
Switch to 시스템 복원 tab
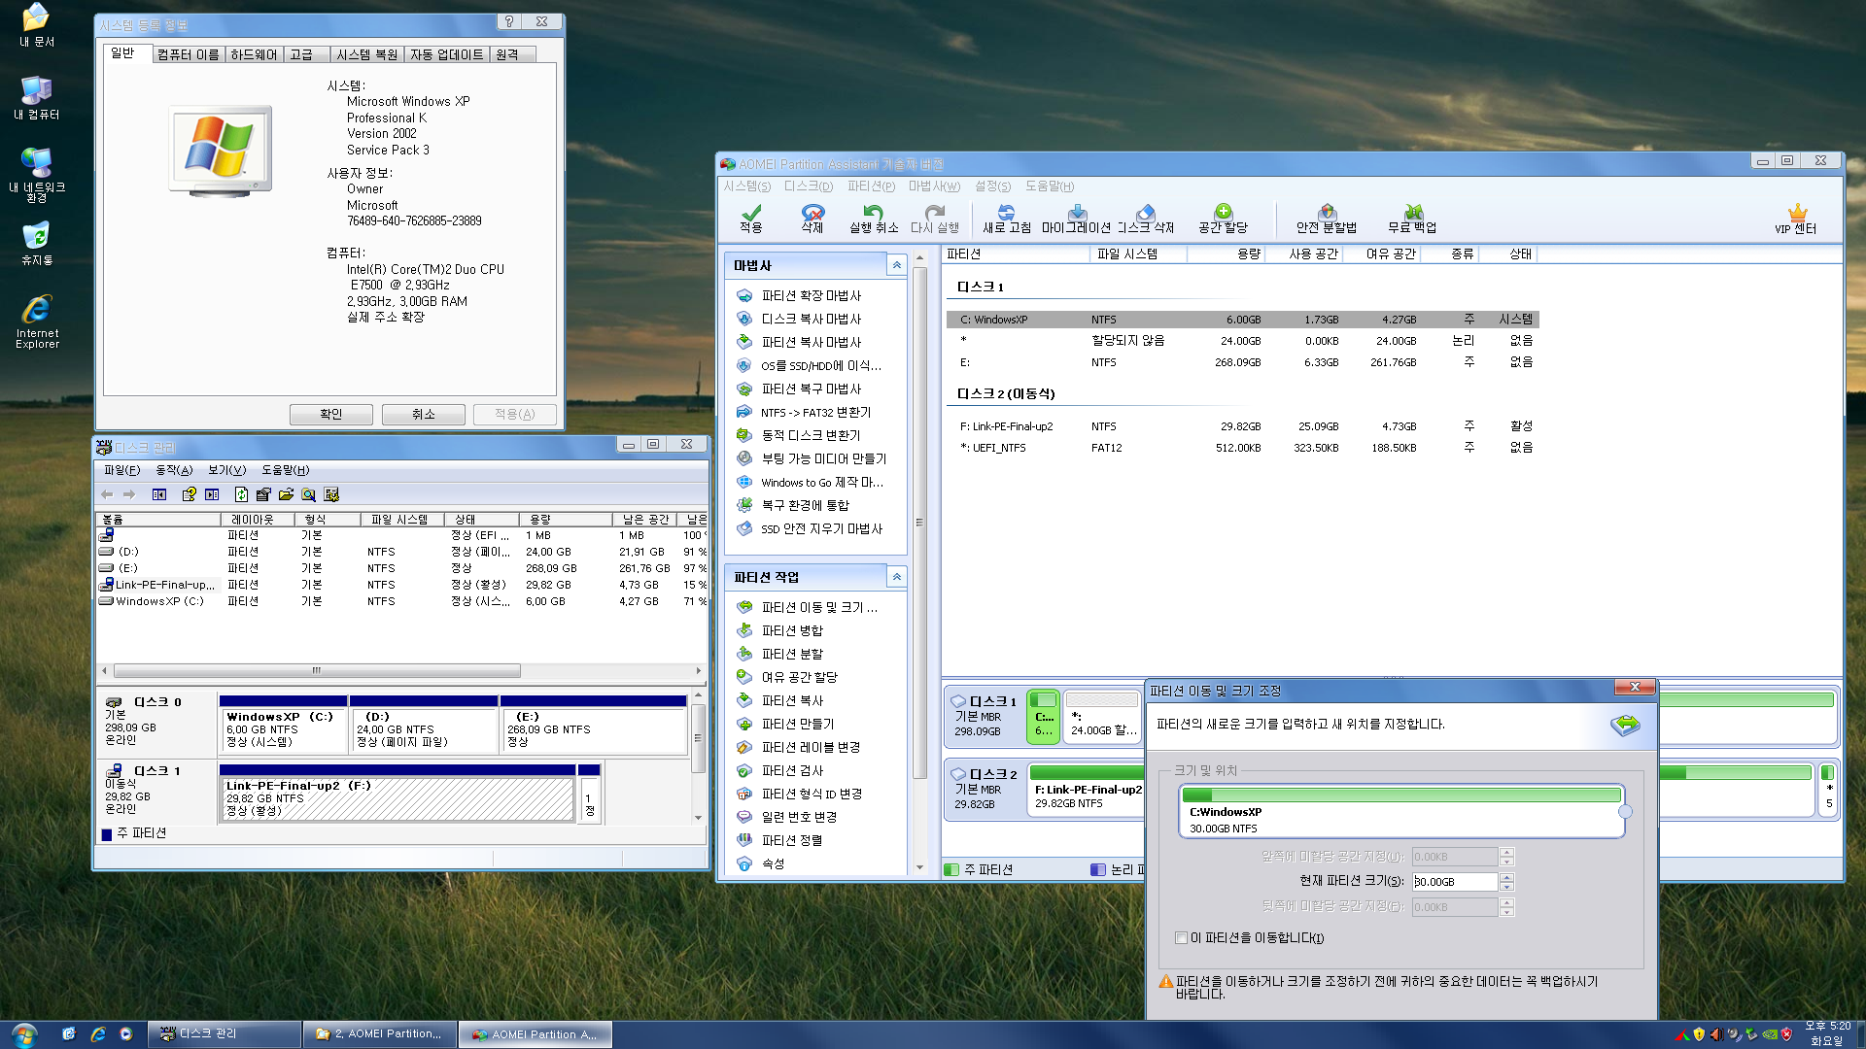(366, 54)
